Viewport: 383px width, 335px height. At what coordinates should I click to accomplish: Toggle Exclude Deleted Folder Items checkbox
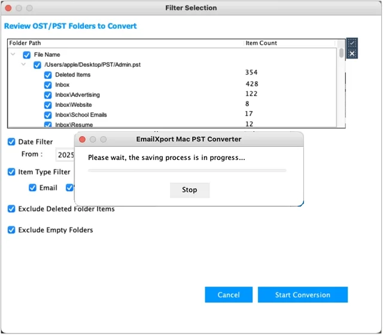pos(11,209)
